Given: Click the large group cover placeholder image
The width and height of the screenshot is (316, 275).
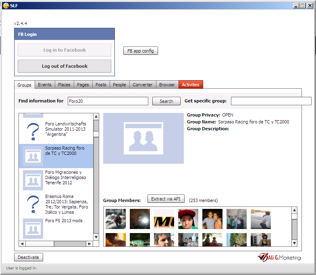Looking at the screenshot, I should click(143, 138).
